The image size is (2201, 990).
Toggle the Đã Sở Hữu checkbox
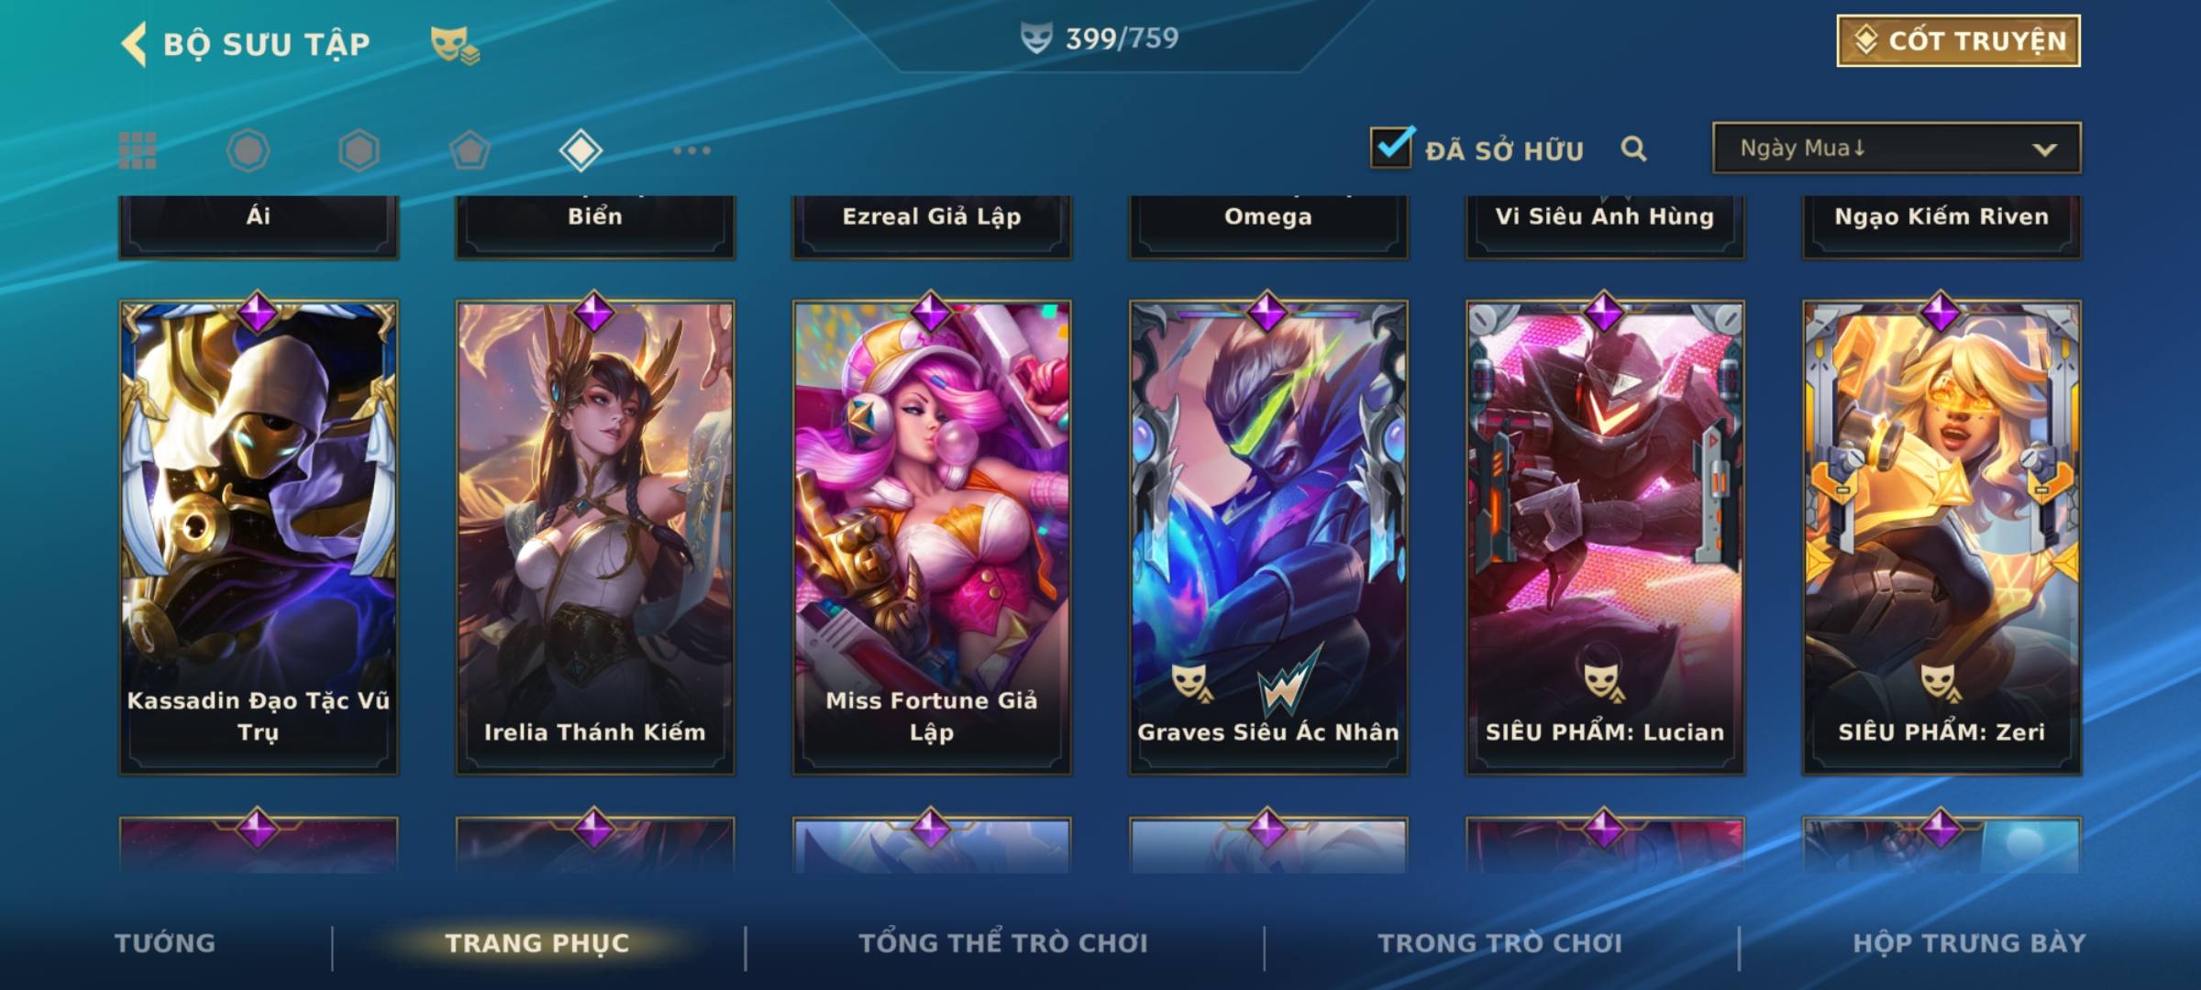pos(1391,147)
